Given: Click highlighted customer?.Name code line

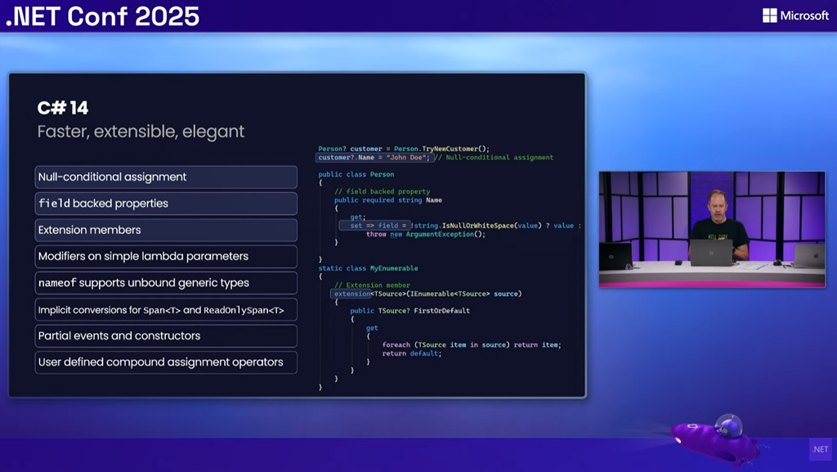Looking at the screenshot, I should [x=374, y=158].
